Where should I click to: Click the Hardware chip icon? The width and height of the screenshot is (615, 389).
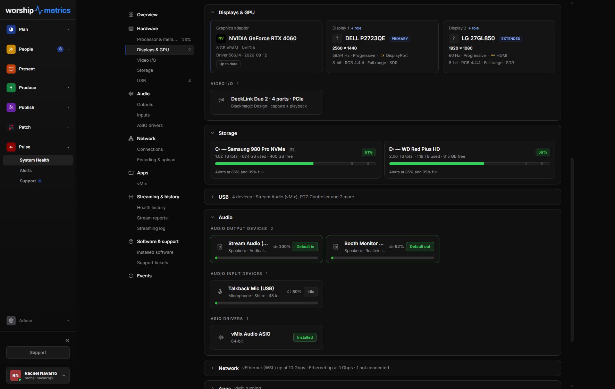(x=131, y=28)
